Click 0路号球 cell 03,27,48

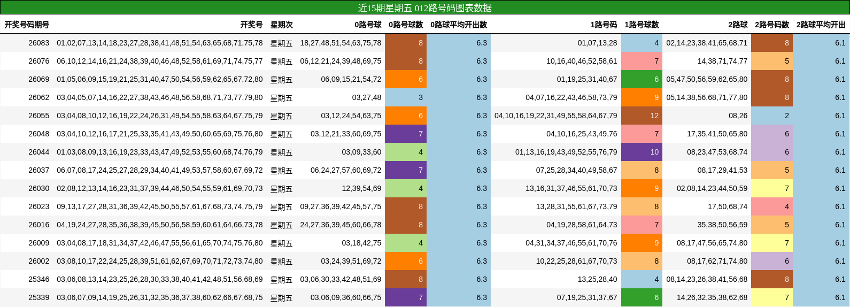[367, 97]
